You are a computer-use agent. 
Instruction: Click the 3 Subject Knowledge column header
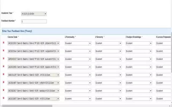(x=134, y=37)
